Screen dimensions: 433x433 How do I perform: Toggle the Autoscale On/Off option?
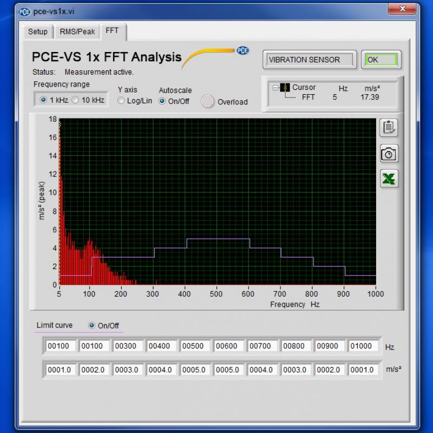click(x=161, y=101)
